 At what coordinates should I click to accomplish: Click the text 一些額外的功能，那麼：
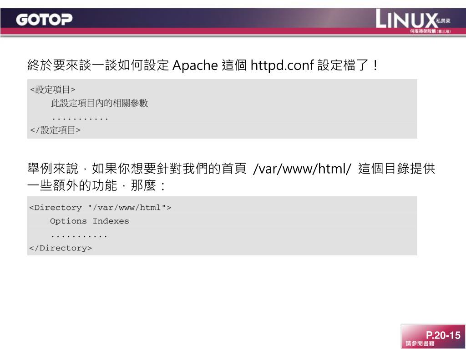point(97,186)
